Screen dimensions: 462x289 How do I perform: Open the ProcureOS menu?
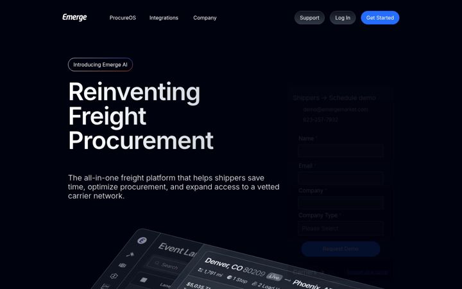point(123,18)
